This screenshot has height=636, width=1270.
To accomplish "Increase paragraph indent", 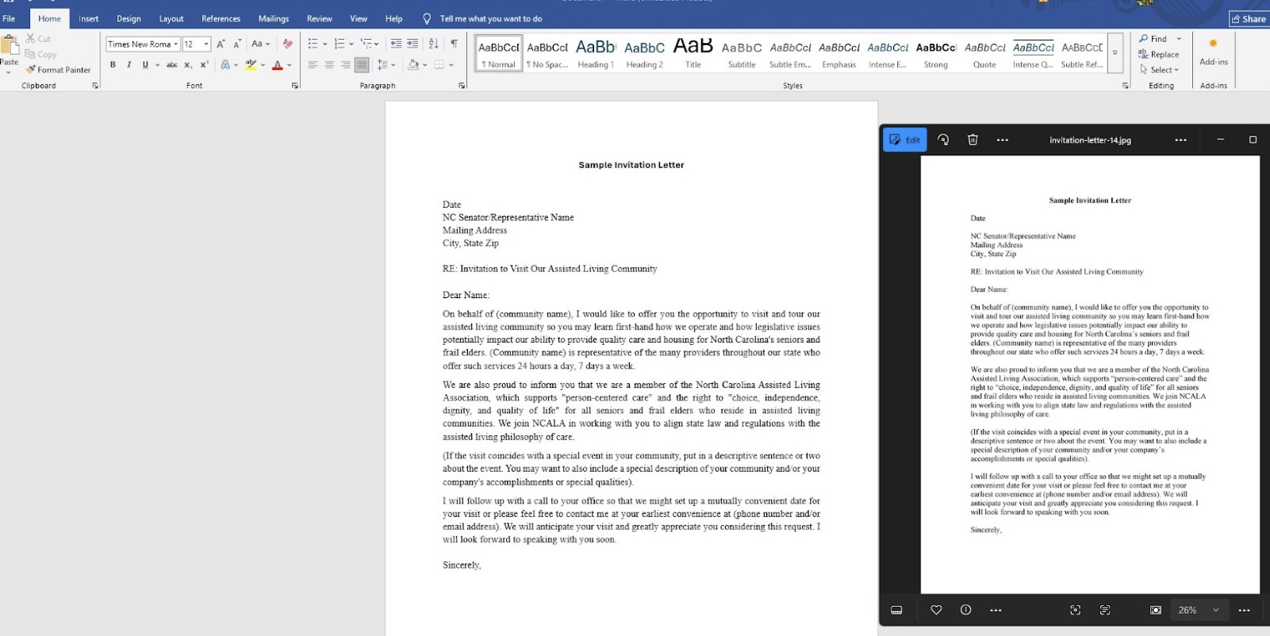I will (412, 44).
